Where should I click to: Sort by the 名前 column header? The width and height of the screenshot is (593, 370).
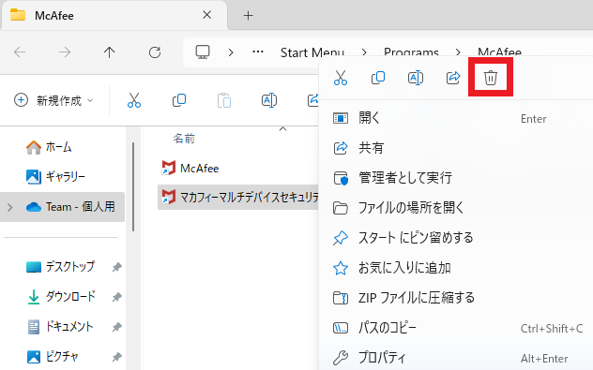184,139
